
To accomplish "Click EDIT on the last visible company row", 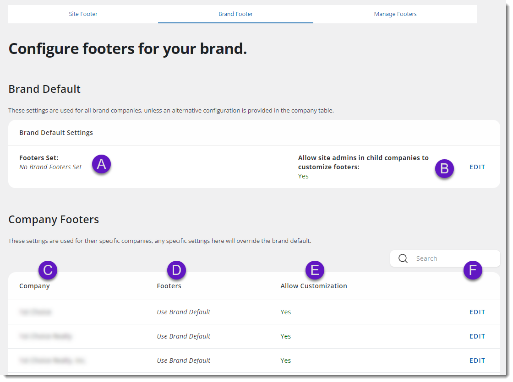I will point(477,360).
